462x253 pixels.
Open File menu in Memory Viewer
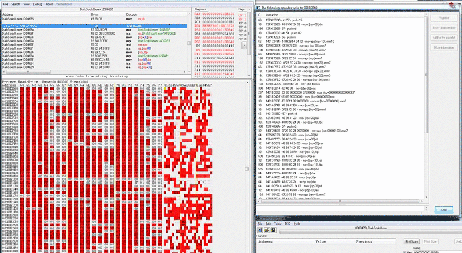click(x=5, y=4)
